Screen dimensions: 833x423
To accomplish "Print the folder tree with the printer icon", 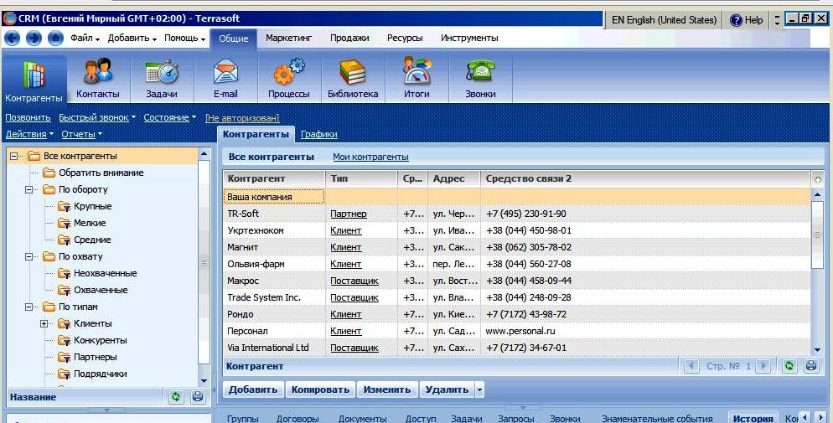I will click(198, 396).
